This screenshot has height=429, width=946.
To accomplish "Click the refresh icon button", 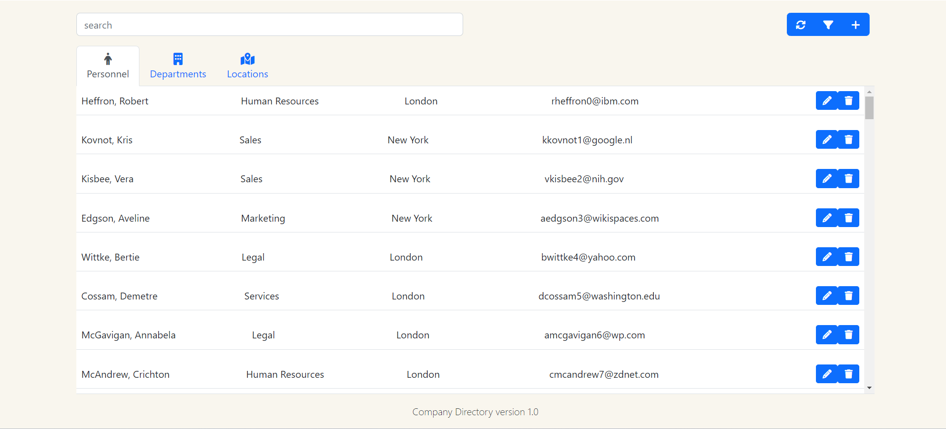I will (801, 25).
